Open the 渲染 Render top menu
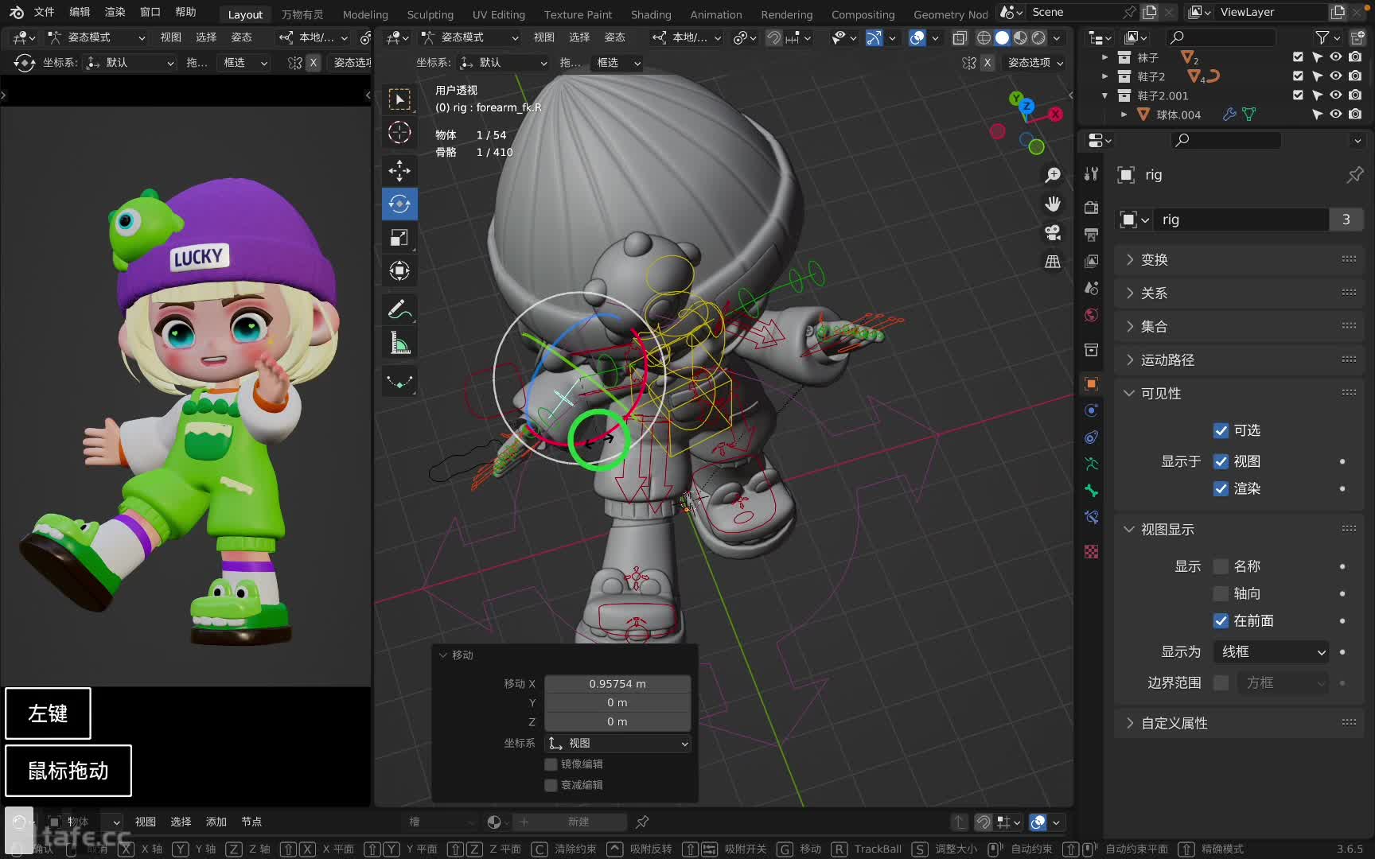Image resolution: width=1375 pixels, height=859 pixels. pyautogui.click(x=115, y=12)
